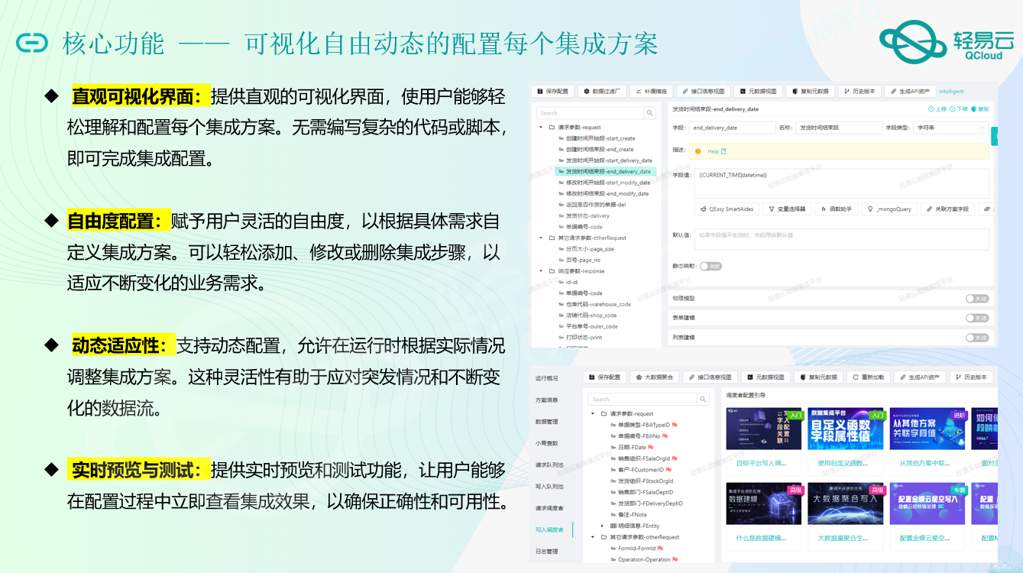Enable the 物理模型 switch

tap(976, 299)
